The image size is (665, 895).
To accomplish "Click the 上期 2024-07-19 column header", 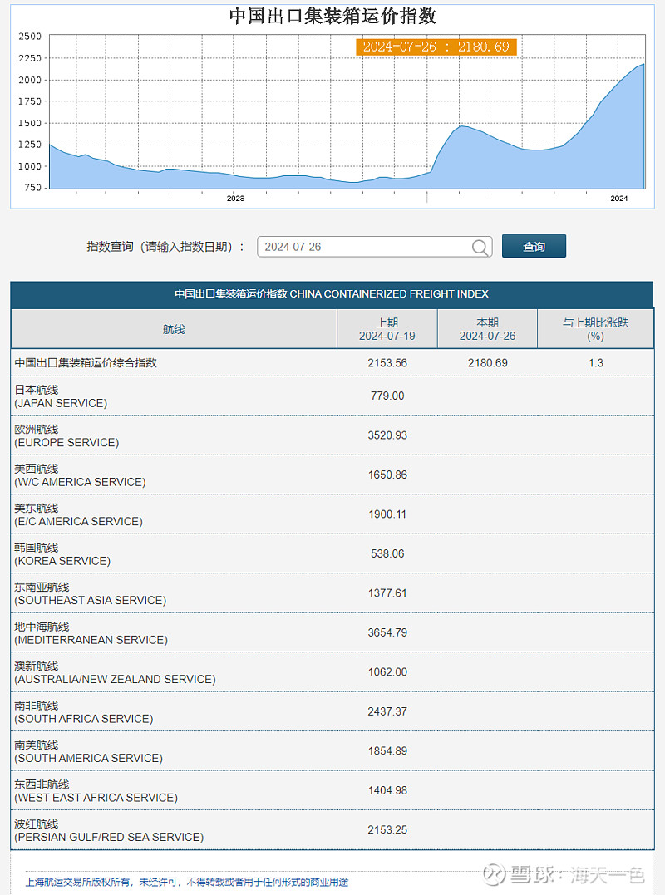I will tap(387, 329).
